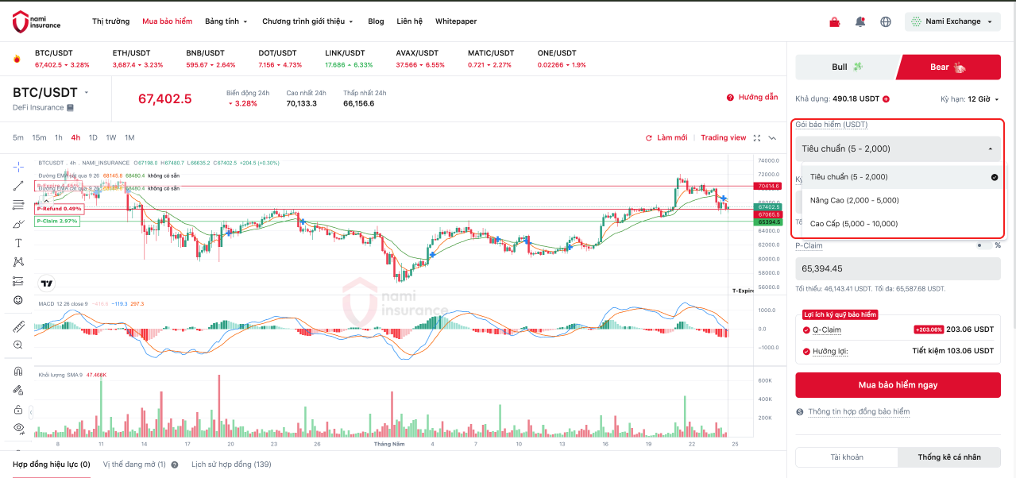Open the Kỳ hạn 12 Giờ dropdown
The width and height of the screenshot is (1016, 478).
click(970, 99)
